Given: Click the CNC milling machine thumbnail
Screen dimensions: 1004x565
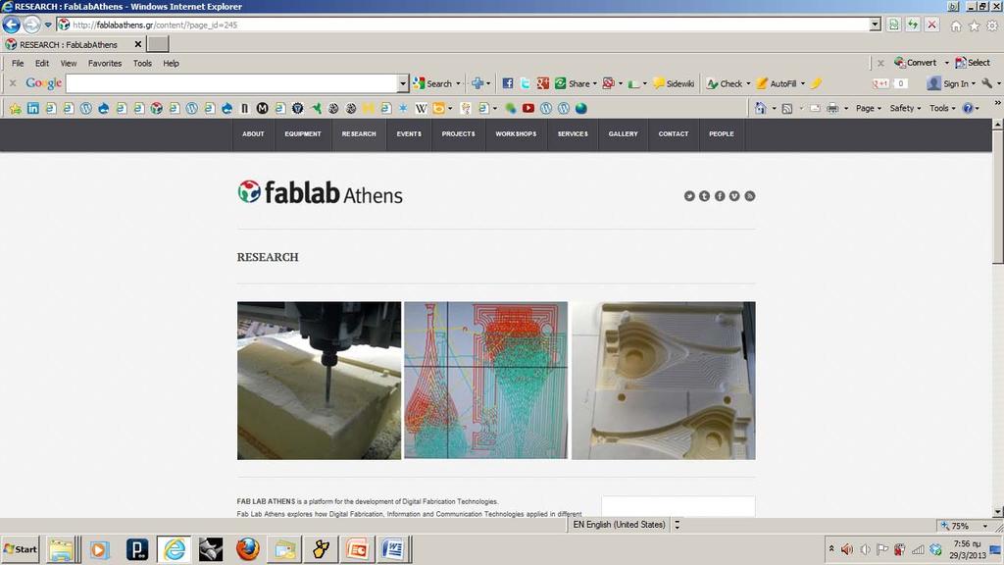Looking at the screenshot, I should click(x=319, y=381).
